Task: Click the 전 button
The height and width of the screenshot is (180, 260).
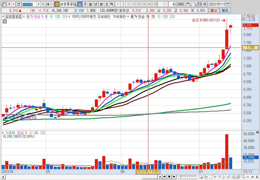Action: click(x=19, y=4)
